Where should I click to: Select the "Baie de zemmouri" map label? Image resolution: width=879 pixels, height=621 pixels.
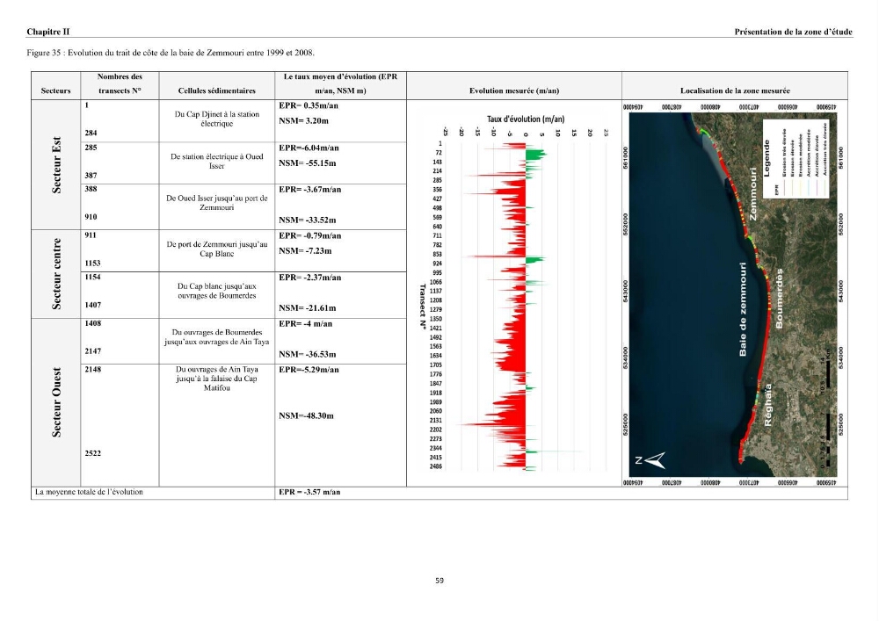pyautogui.click(x=743, y=309)
